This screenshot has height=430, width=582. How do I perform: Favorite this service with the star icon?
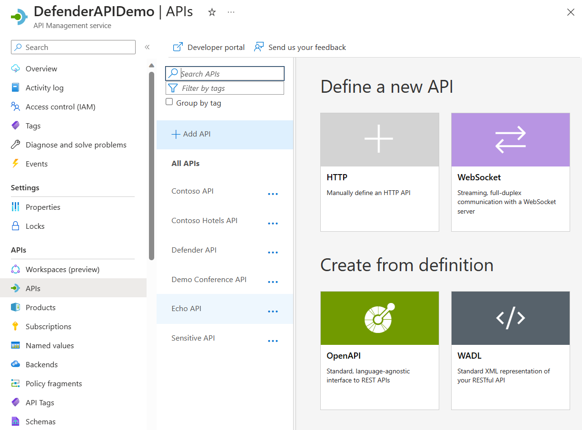212,12
